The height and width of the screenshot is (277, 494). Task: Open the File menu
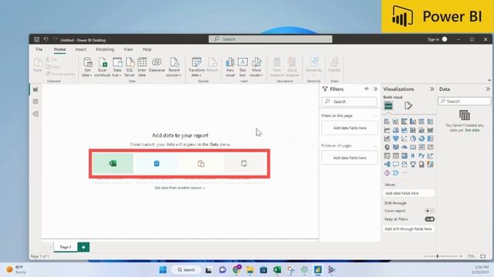39,49
